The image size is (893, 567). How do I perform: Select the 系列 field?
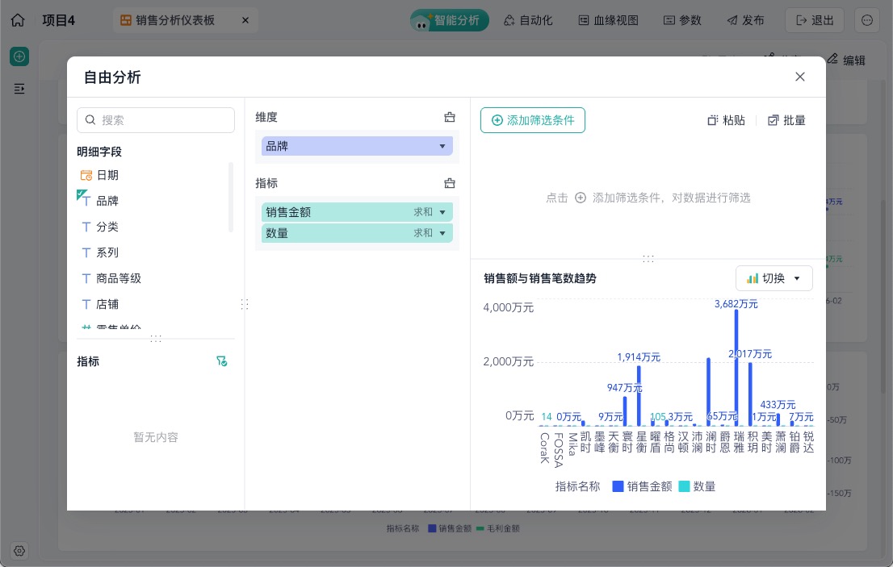point(107,252)
